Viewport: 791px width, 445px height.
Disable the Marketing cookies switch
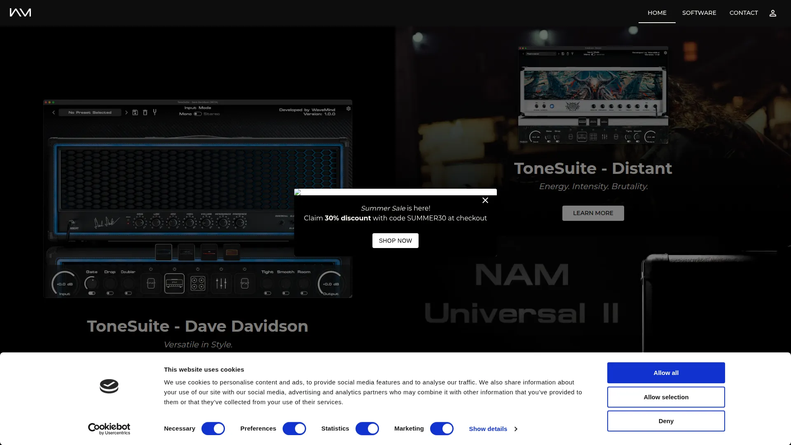(442, 429)
